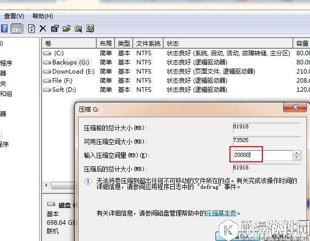The width and height of the screenshot is (310, 241).
Task: Click the magnifier search toolbar icon
Action: [x=79, y=29]
